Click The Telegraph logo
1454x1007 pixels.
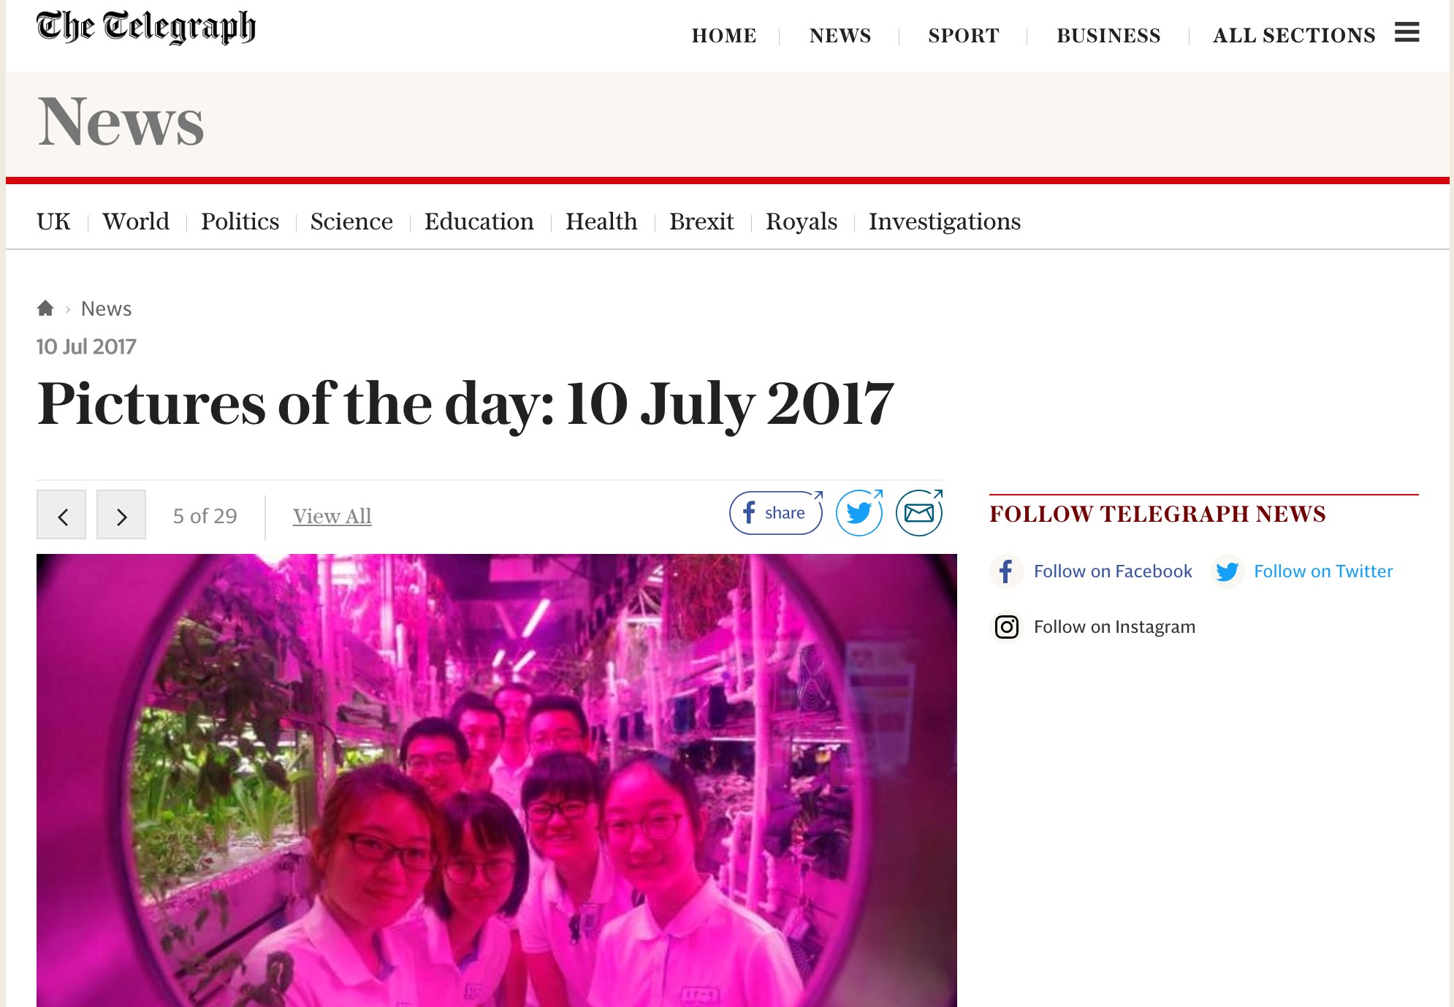[x=146, y=27]
